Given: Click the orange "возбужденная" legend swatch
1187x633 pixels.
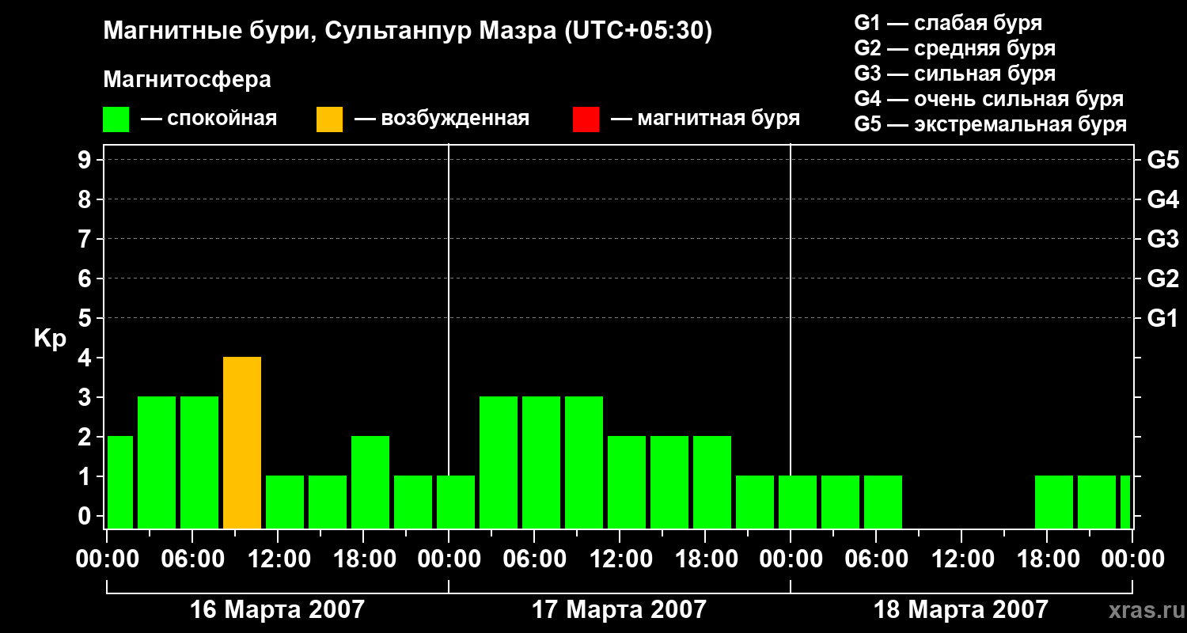Looking at the screenshot, I should coord(329,119).
